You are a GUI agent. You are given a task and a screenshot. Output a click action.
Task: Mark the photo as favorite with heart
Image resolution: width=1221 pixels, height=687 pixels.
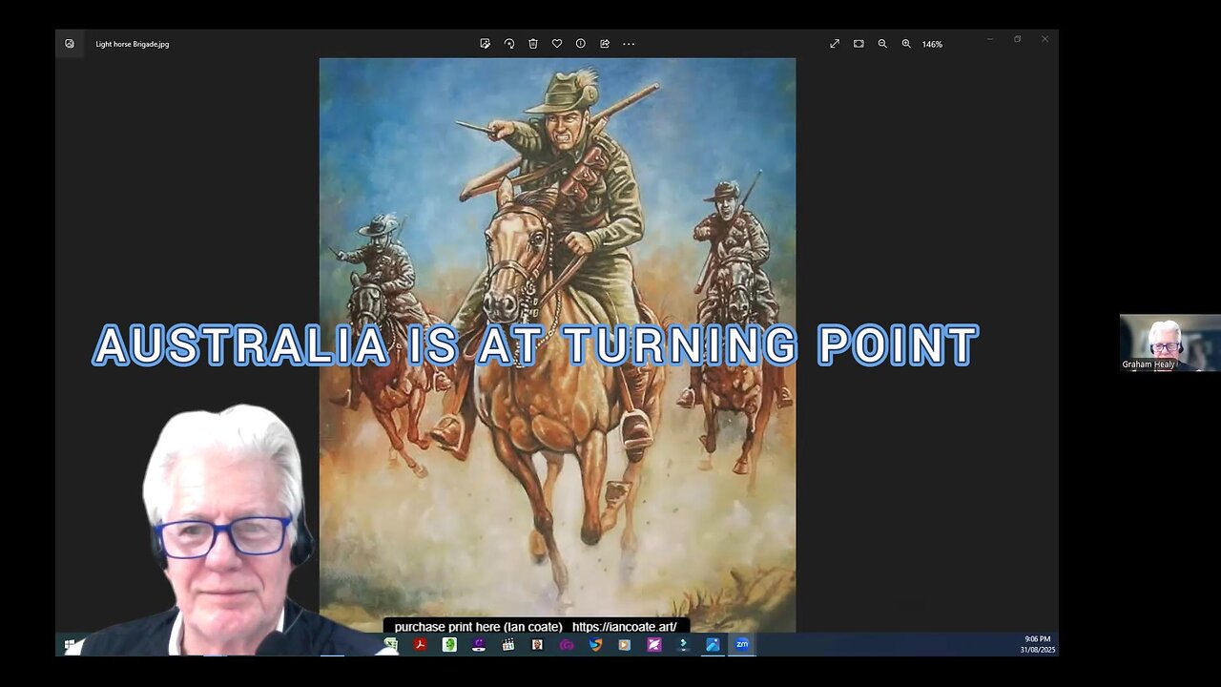click(x=557, y=44)
